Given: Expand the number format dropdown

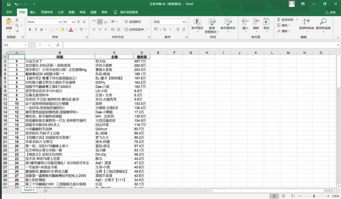Looking at the screenshot, I should 184,22.
